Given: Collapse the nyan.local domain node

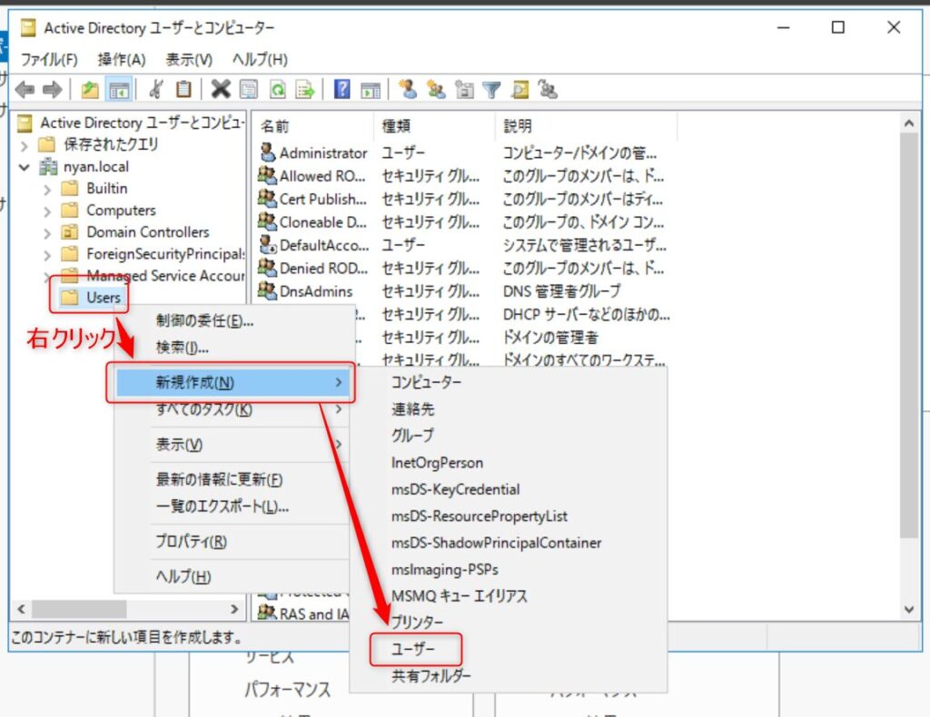Looking at the screenshot, I should pyautogui.click(x=24, y=167).
